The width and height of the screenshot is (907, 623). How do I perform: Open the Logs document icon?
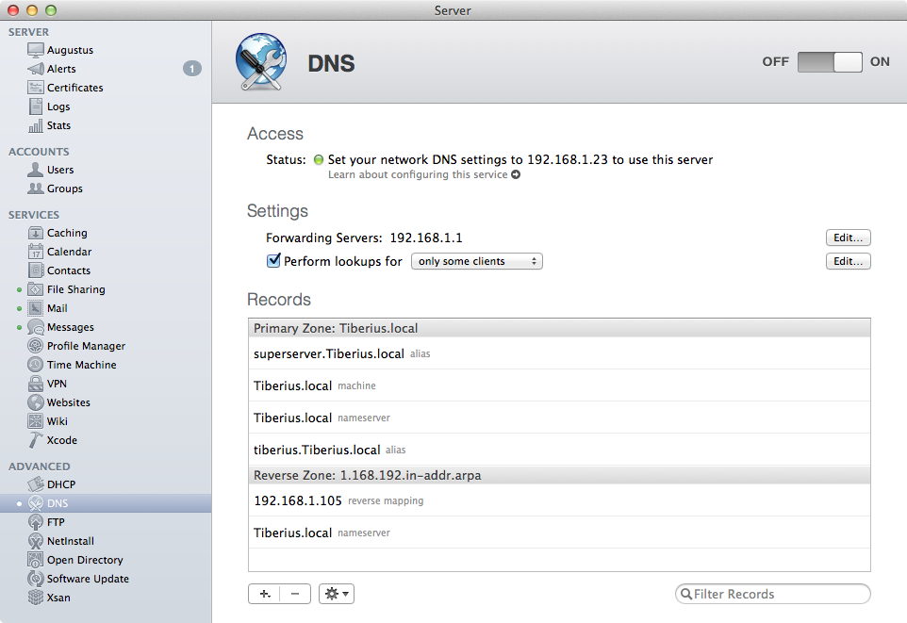[x=35, y=107]
